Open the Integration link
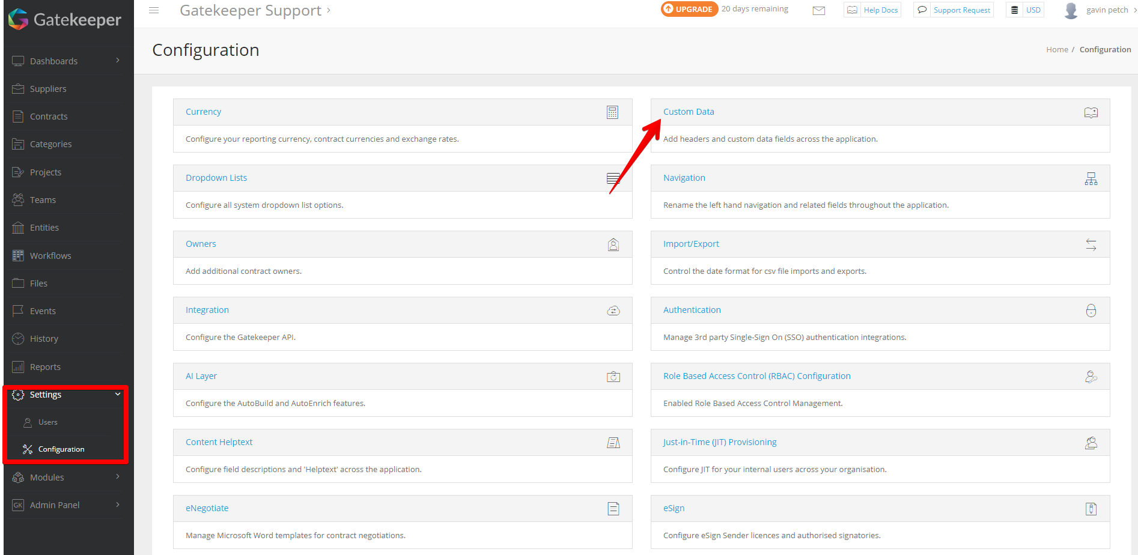 click(x=207, y=310)
